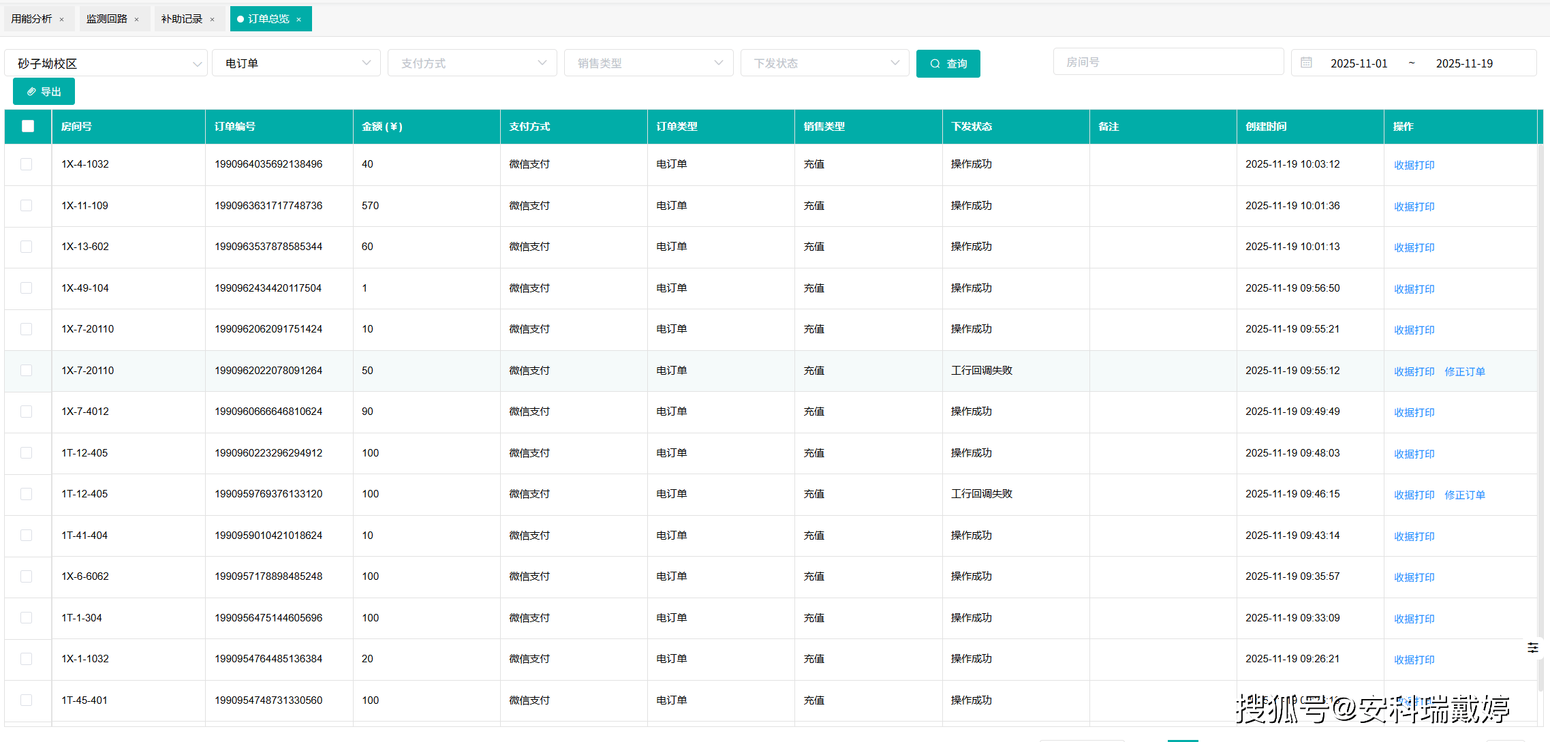Close the 补助记录 tab
The image size is (1550, 742).
(x=212, y=20)
